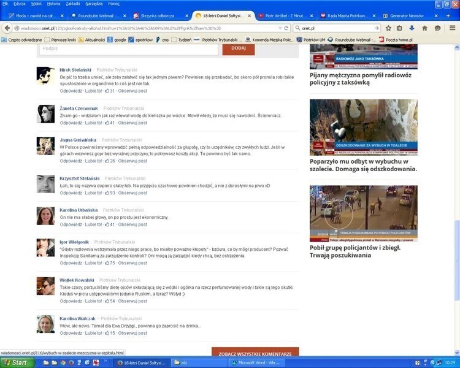This screenshot has height=368, width=460.
Task: Open the bookmarks list icon in toolbar
Action: [x=399, y=28]
